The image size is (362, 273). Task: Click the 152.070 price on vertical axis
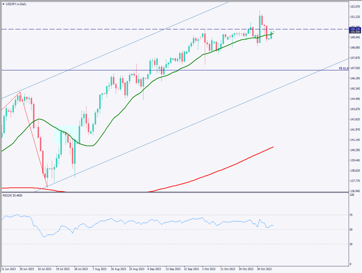point(353,7)
